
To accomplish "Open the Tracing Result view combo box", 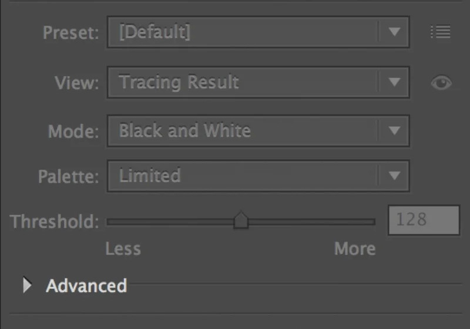I will click(258, 82).
